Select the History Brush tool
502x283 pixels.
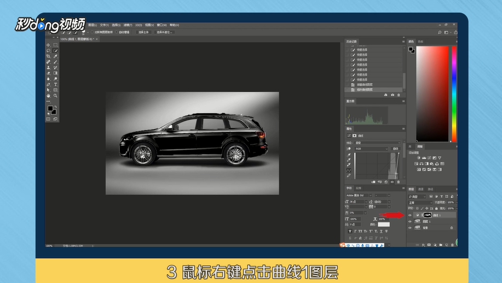coord(55,67)
